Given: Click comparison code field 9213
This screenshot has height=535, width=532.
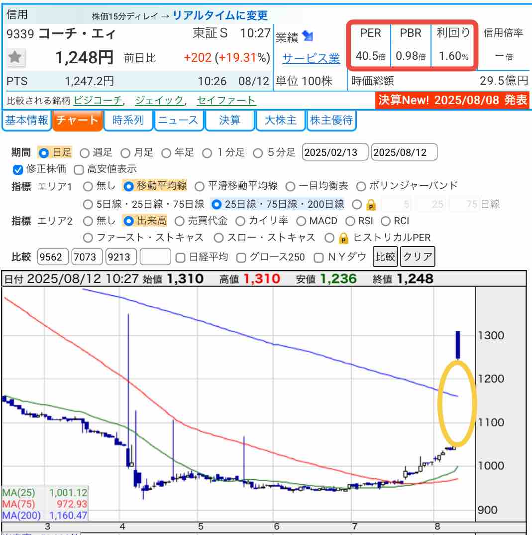Looking at the screenshot, I should [x=121, y=257].
